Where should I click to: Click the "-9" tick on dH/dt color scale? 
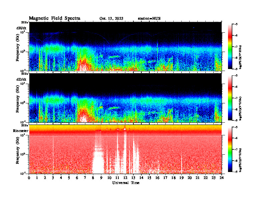236,69
